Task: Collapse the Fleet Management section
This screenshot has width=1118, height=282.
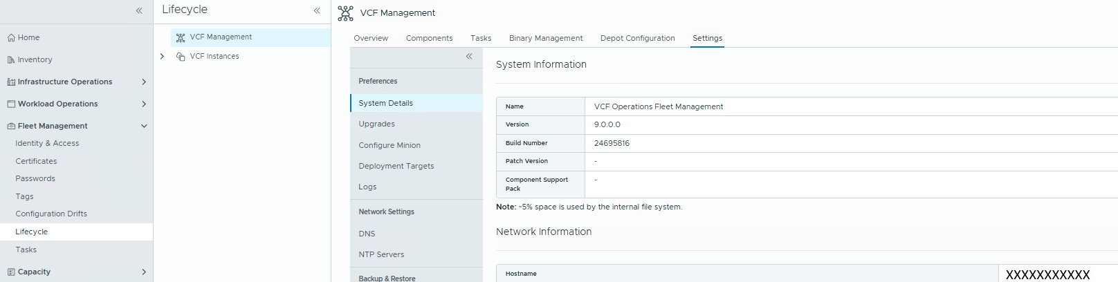Action: pos(144,126)
